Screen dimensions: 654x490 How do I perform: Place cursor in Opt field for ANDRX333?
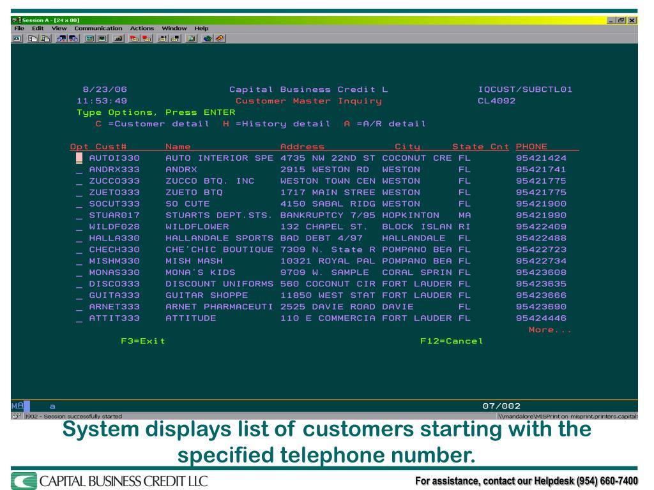click(79, 170)
